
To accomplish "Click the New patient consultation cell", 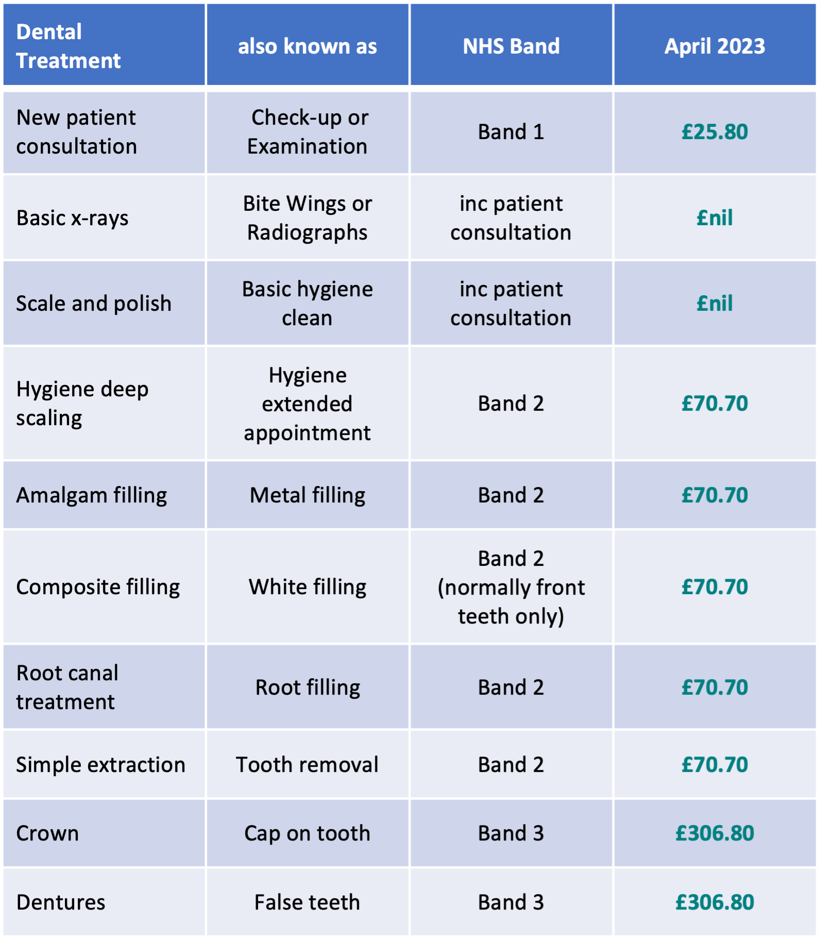I will 104,132.
